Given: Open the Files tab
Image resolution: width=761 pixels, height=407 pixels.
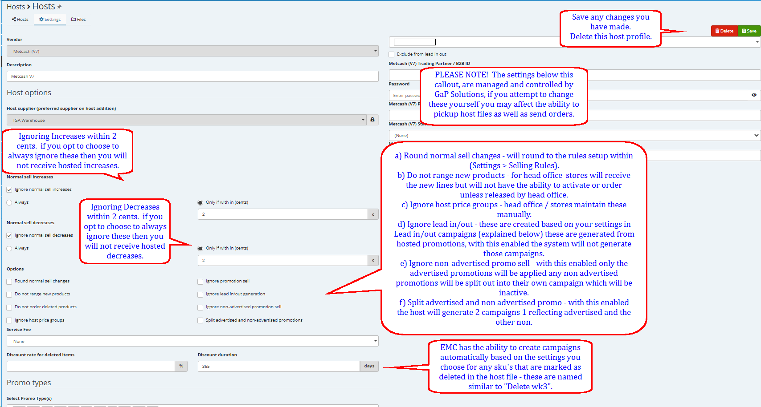Looking at the screenshot, I should click(78, 20).
